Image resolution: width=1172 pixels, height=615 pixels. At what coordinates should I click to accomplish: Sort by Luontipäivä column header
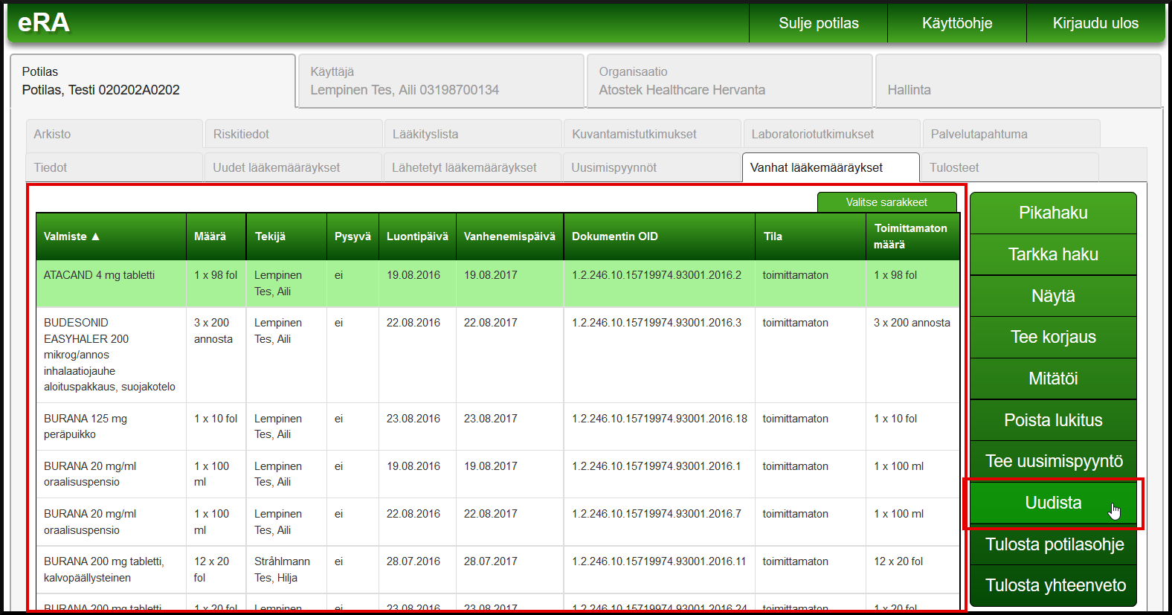[x=417, y=236]
